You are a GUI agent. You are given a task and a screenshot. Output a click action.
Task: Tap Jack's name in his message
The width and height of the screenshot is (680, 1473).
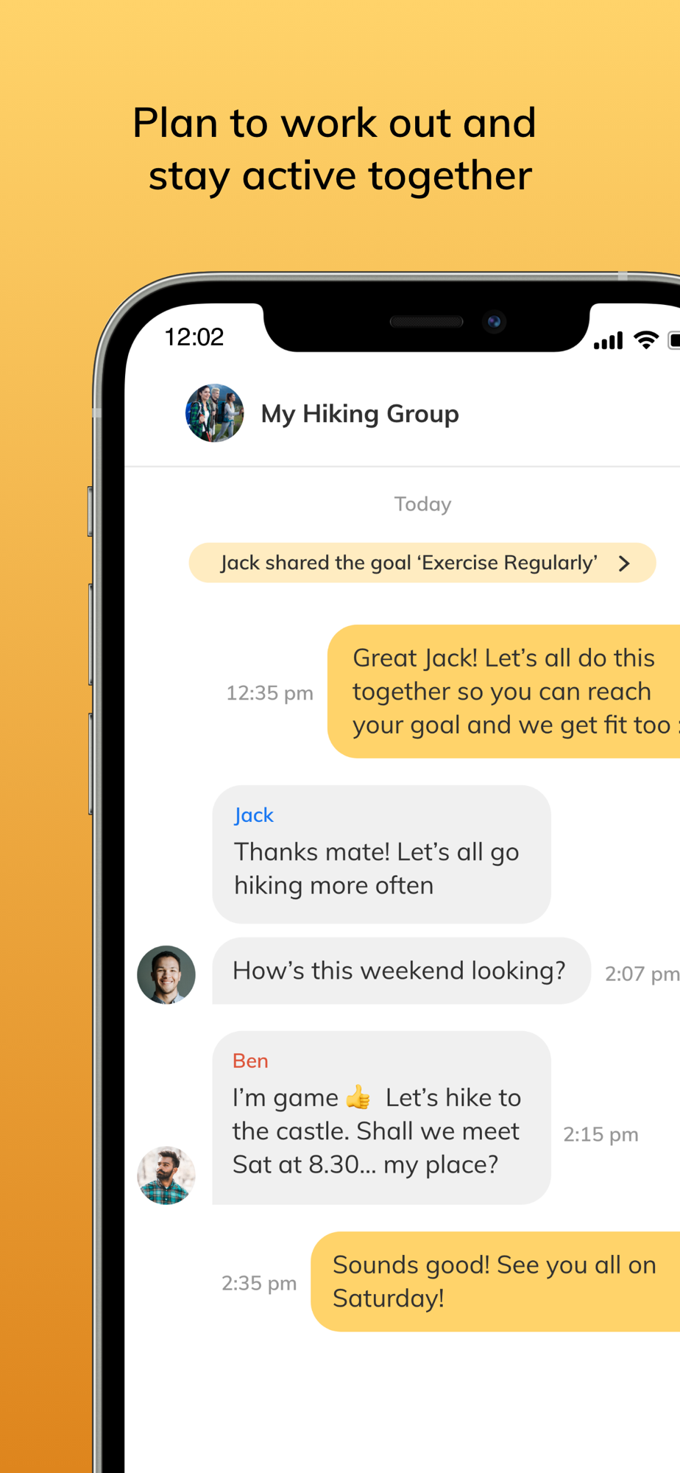(254, 815)
